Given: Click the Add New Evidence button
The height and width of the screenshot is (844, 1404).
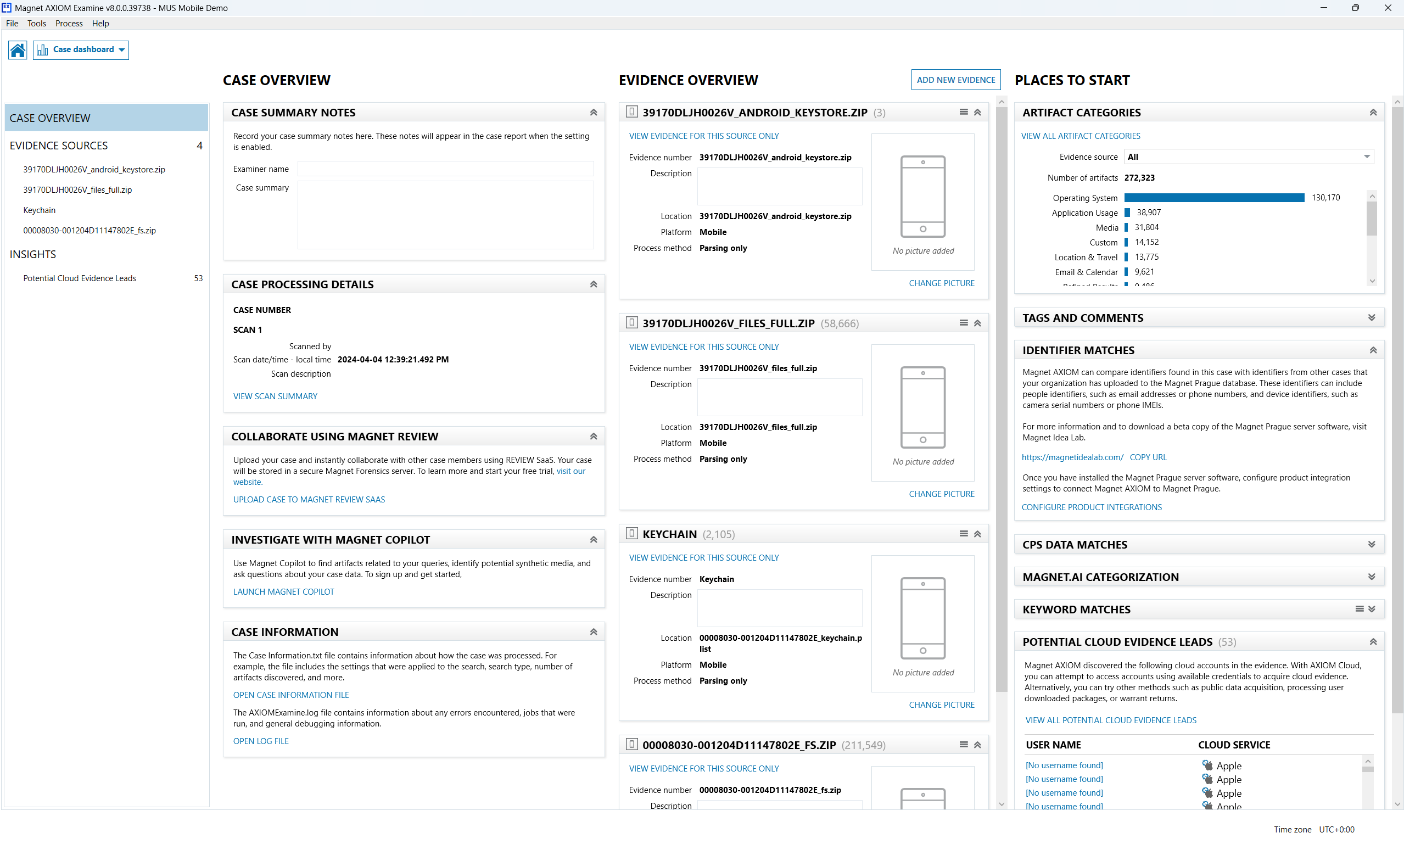Looking at the screenshot, I should [x=955, y=80].
